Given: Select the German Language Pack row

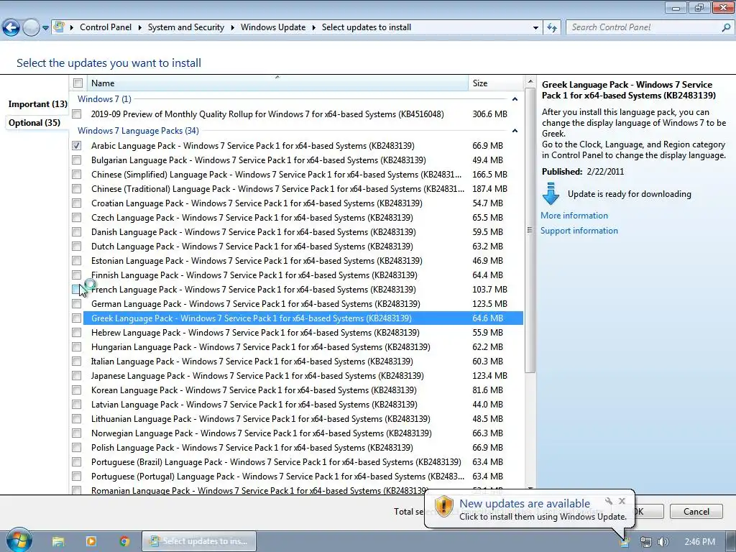Looking at the screenshot, I should (303, 304).
